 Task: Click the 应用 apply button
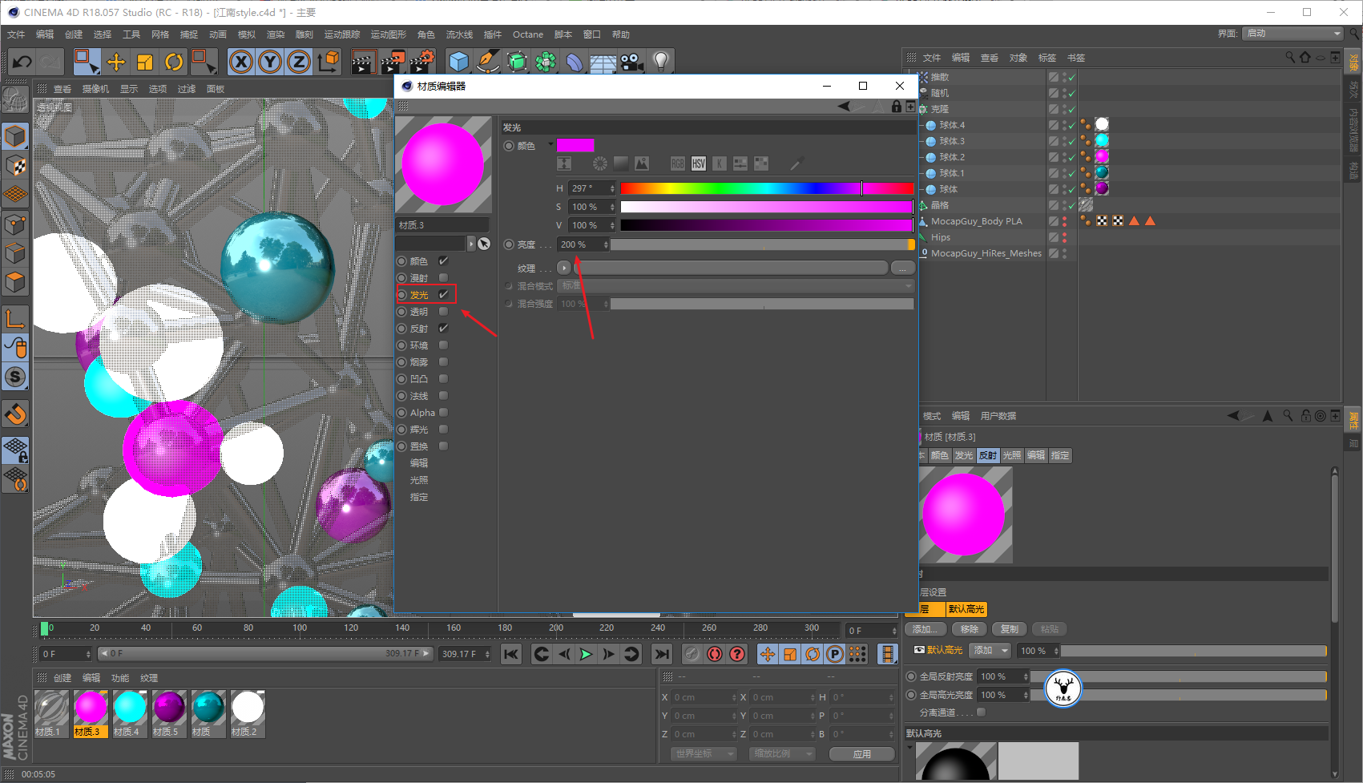tap(862, 754)
